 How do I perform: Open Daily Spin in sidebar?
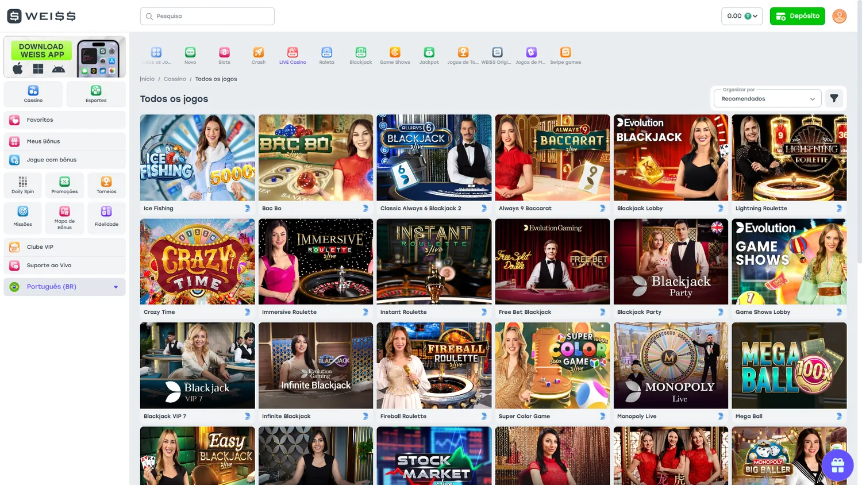pos(23,186)
